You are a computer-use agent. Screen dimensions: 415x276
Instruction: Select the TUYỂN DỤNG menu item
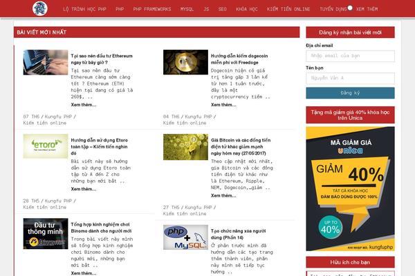(333, 9)
